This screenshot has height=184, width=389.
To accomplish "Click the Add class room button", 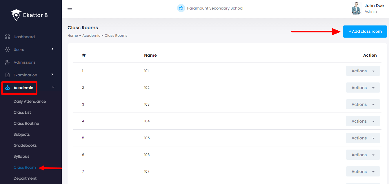I will 365,32.
